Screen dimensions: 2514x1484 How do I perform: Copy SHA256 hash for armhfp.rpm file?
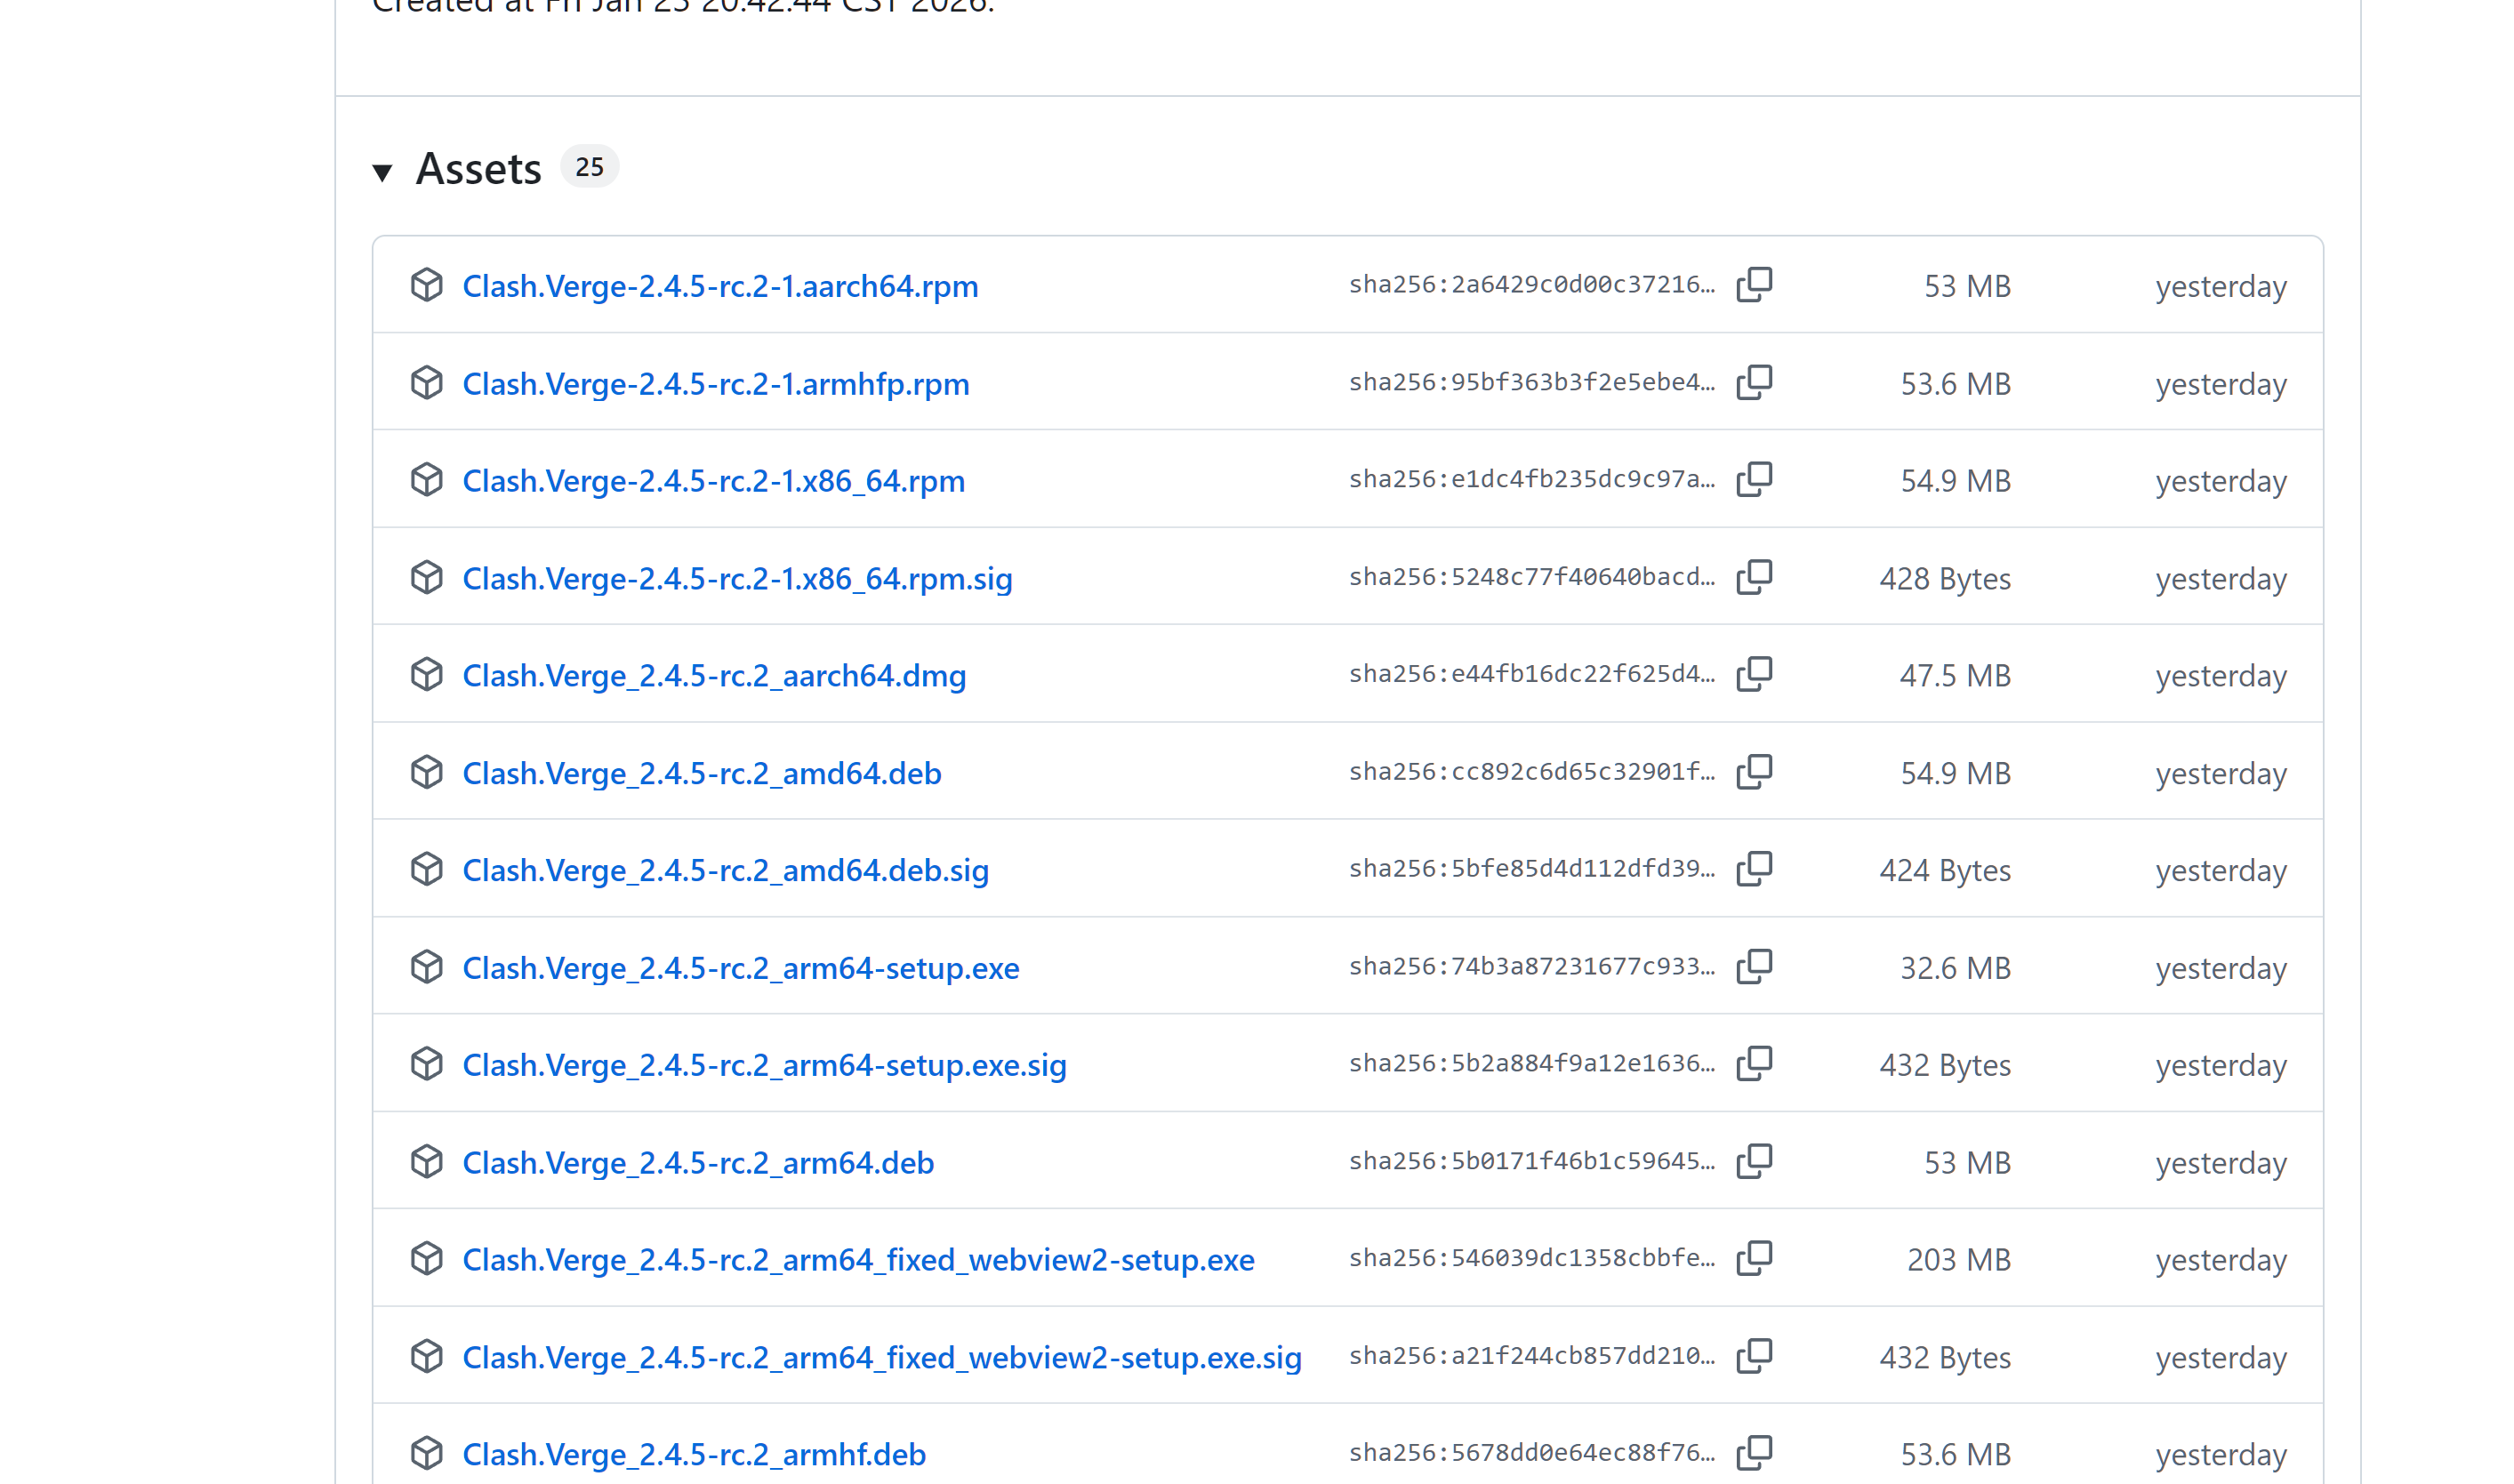(1754, 382)
